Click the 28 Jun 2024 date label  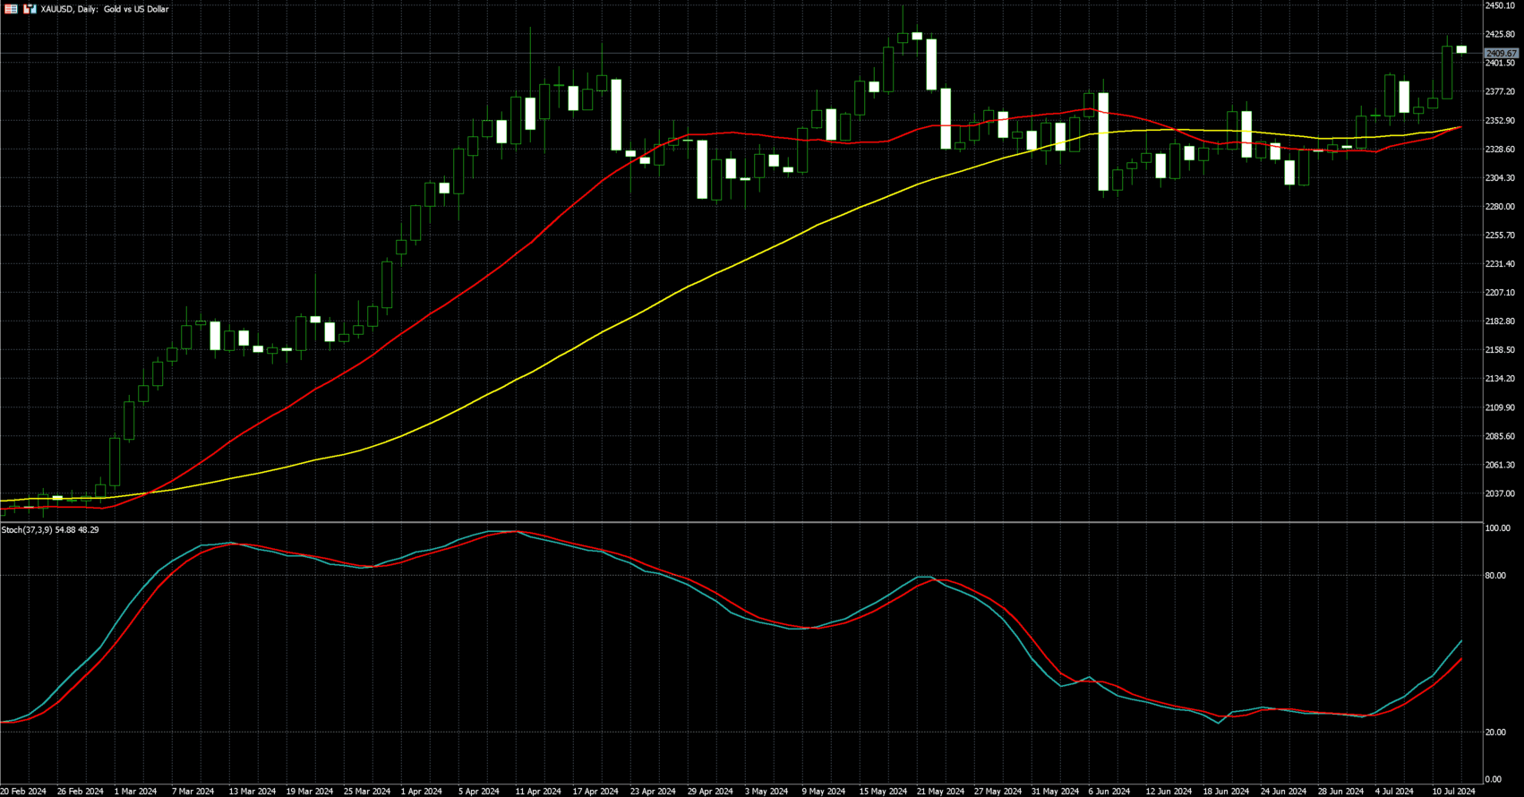1340,792
